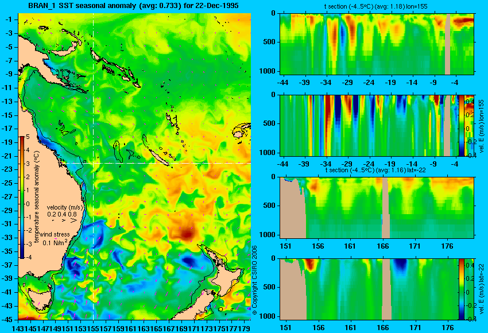Click the "-29" tick on lon=155 velocity section
This screenshot has width=488, height=333.
point(347,164)
